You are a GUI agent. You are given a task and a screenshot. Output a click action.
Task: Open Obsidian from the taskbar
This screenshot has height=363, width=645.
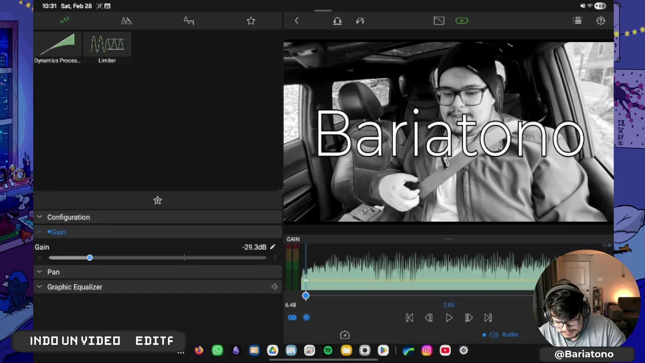[x=236, y=350]
